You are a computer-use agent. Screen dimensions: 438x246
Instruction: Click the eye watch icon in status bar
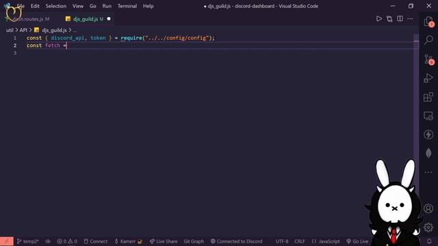click(48, 241)
